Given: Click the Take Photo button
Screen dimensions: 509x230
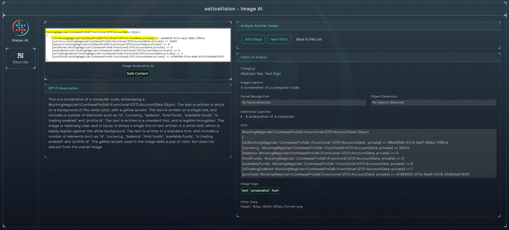Looking at the screenshot, I should 279,39.
